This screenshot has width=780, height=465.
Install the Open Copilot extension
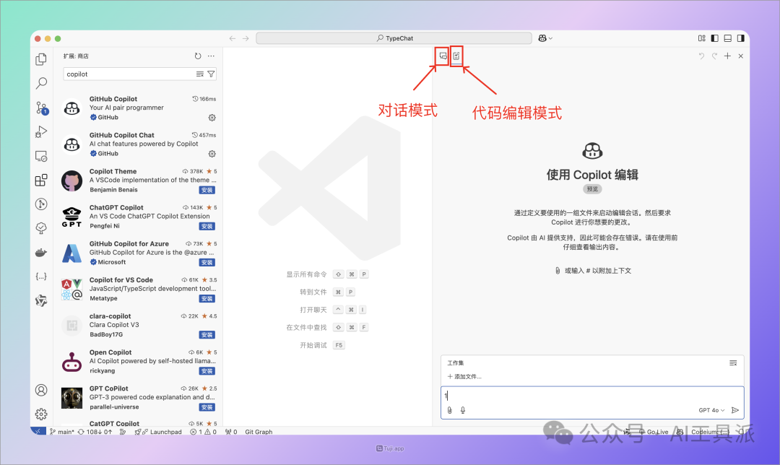(207, 371)
